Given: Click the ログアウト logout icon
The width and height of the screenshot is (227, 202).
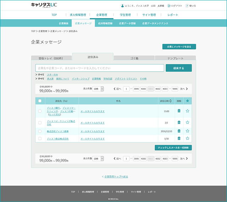Looking at the screenshot, I should 169,6.
